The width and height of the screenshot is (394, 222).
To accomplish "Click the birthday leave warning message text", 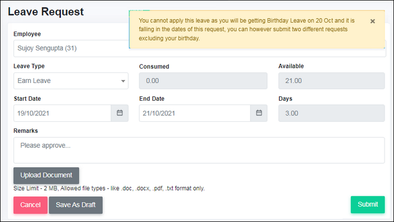I will coord(246,29).
